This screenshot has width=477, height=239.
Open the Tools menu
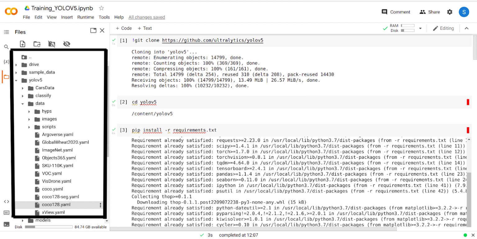[x=104, y=17]
